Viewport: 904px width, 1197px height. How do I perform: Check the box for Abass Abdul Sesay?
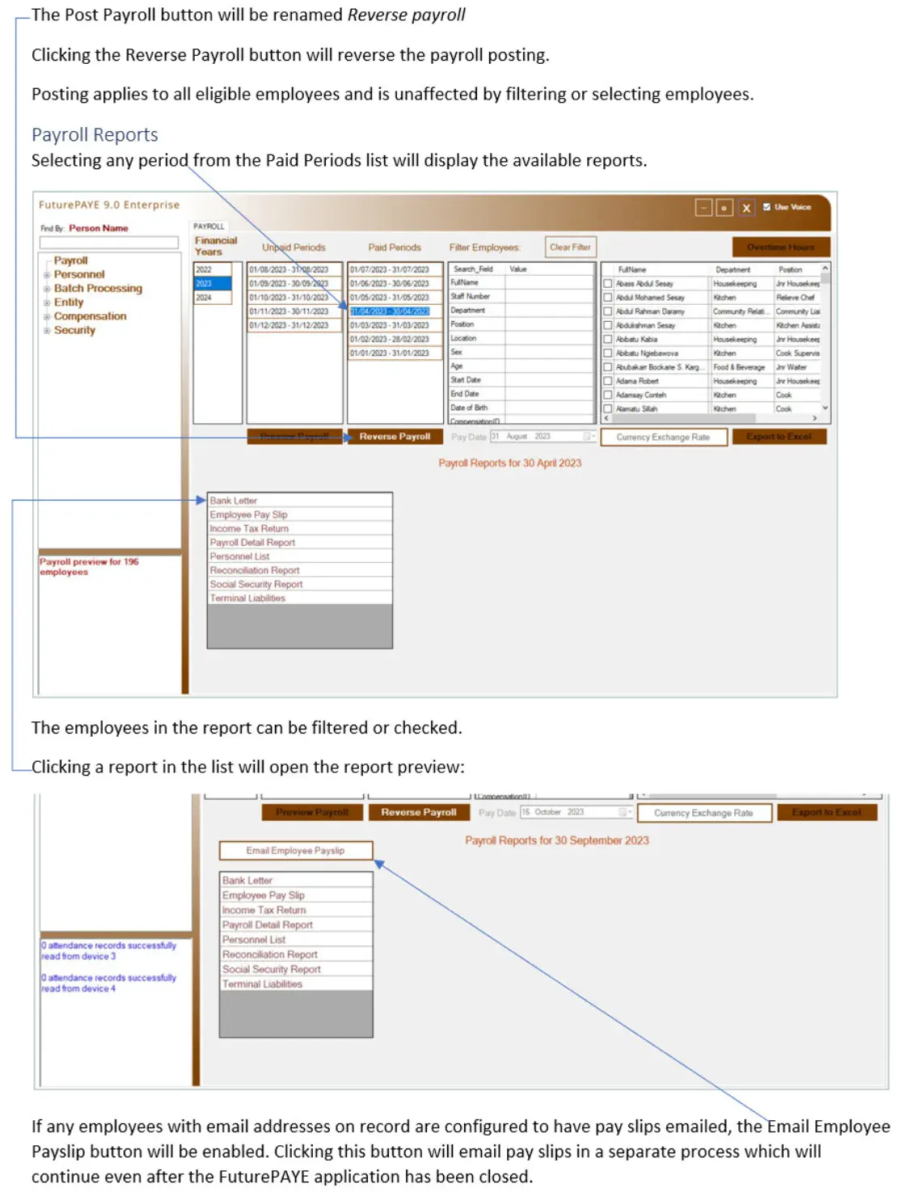click(608, 284)
